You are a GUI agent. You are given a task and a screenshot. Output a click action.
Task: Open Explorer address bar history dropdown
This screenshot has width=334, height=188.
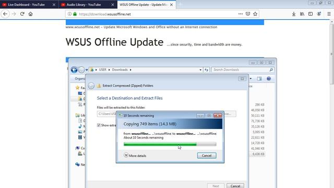click(200, 69)
